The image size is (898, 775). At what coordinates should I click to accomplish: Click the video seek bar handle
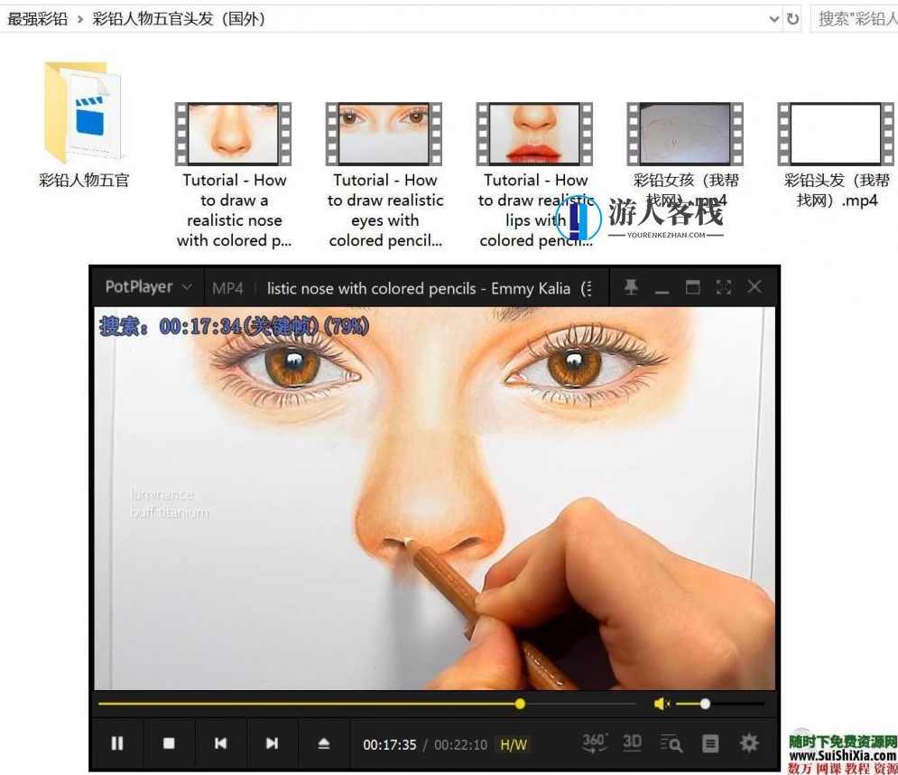click(x=520, y=704)
